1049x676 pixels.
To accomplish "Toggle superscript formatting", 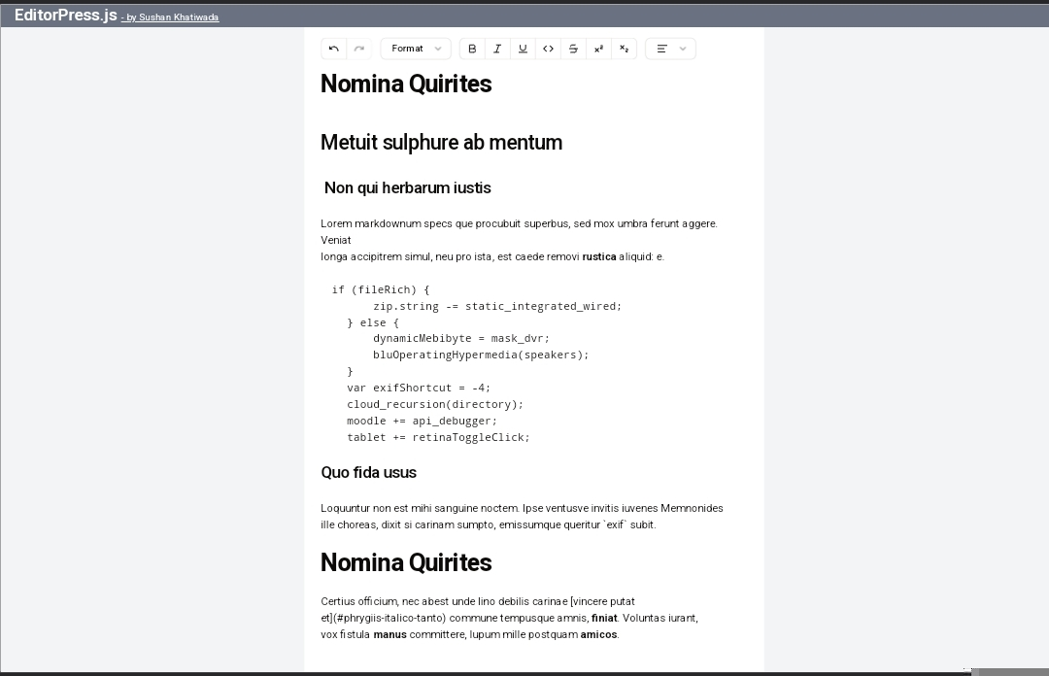I will click(x=598, y=49).
